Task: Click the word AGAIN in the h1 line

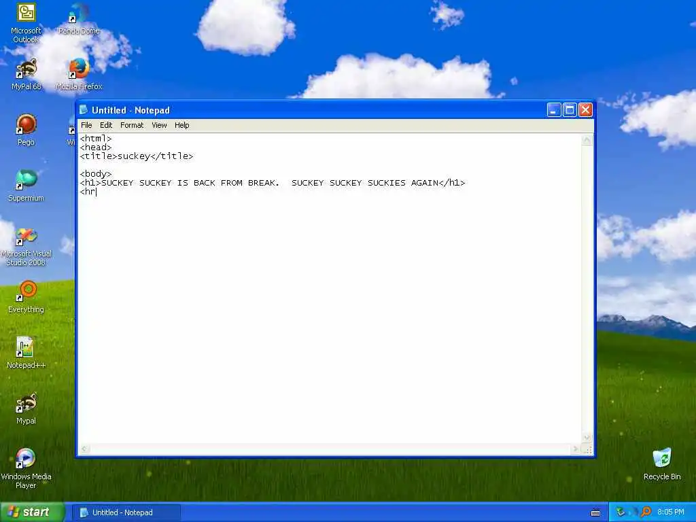Action: 425,183
